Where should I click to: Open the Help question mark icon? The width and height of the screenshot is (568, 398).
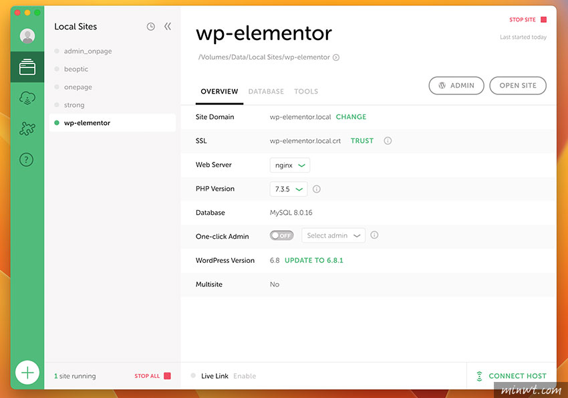point(27,159)
